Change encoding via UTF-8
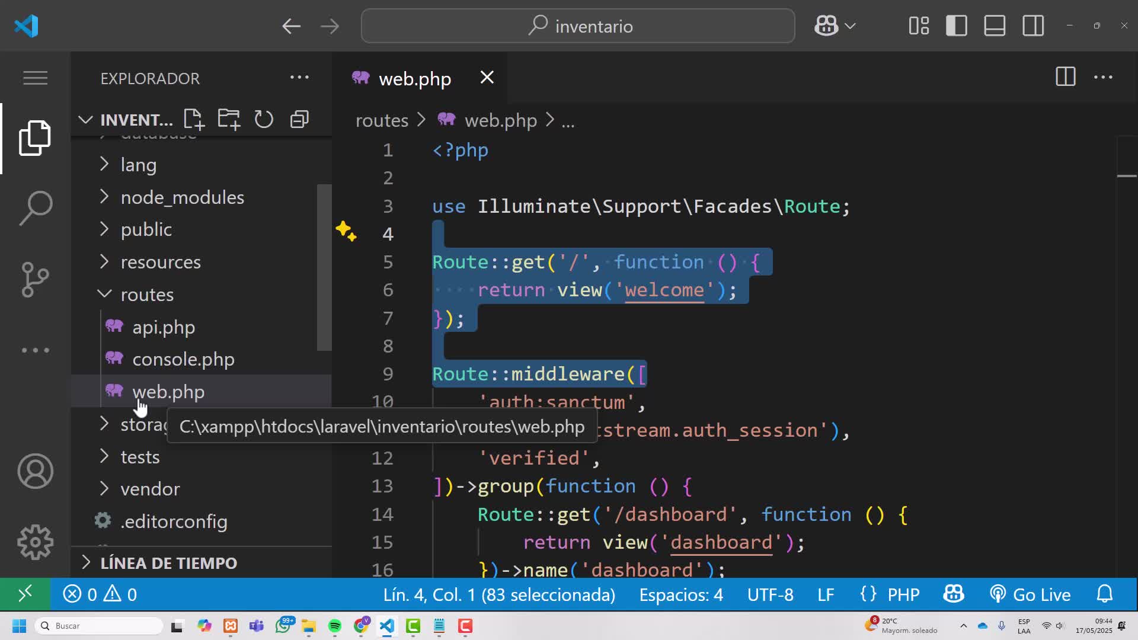The width and height of the screenshot is (1138, 640). 770,594
